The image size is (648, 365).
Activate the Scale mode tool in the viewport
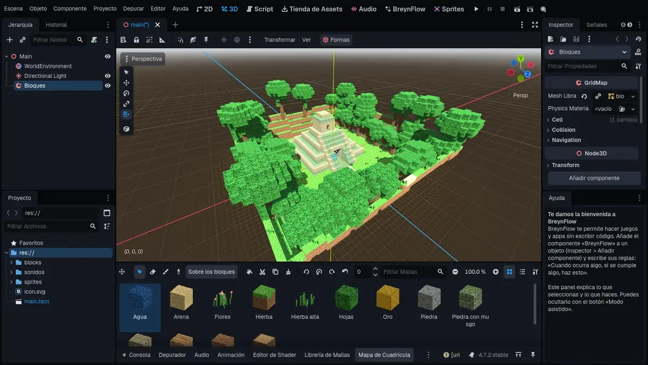click(126, 104)
